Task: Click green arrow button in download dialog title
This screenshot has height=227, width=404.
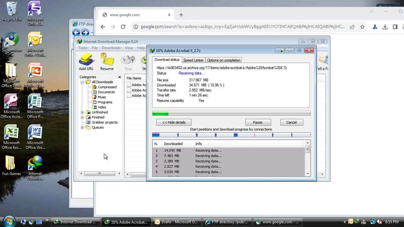Action: pyautogui.click(x=280, y=50)
